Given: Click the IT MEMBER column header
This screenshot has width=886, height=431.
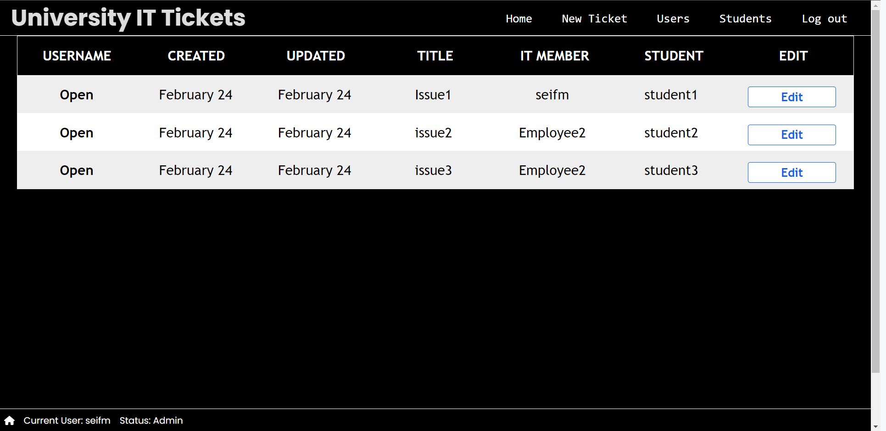Looking at the screenshot, I should [554, 55].
